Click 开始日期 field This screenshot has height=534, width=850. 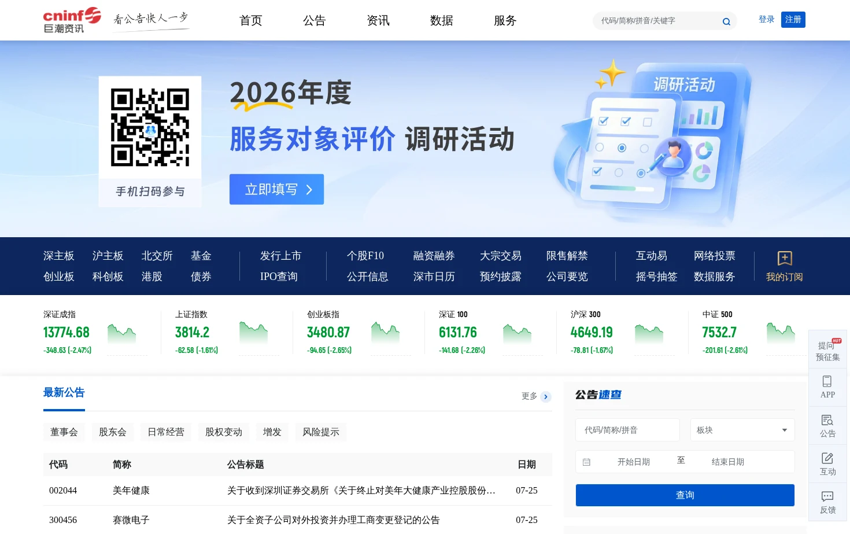(634, 462)
